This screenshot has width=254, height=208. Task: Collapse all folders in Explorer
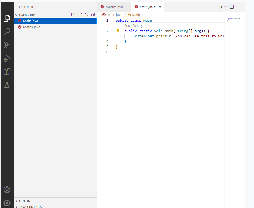pos(93,14)
